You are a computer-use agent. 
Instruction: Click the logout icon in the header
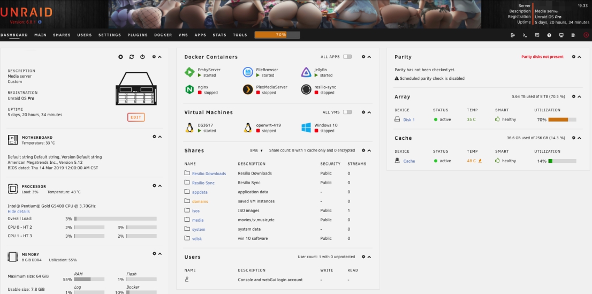513,35
